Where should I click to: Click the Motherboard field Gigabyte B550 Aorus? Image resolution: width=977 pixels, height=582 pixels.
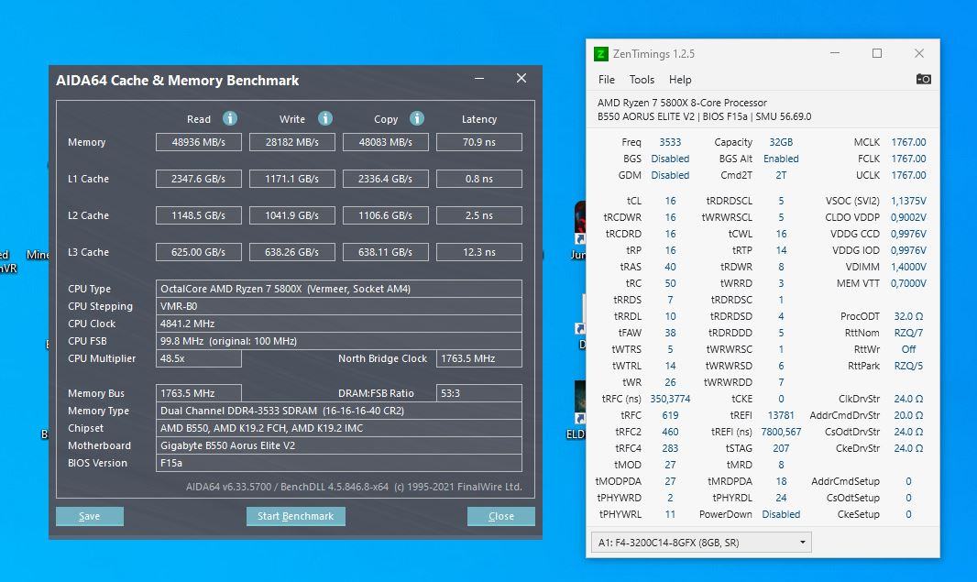pos(339,445)
